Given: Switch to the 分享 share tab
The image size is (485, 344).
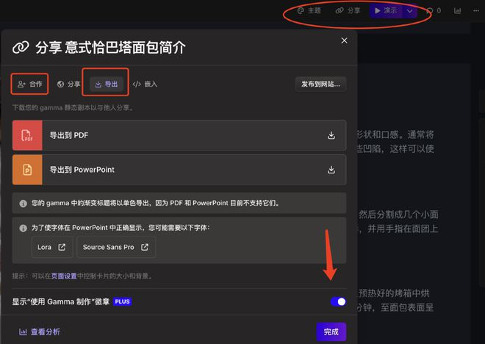Looking at the screenshot, I should [68, 84].
